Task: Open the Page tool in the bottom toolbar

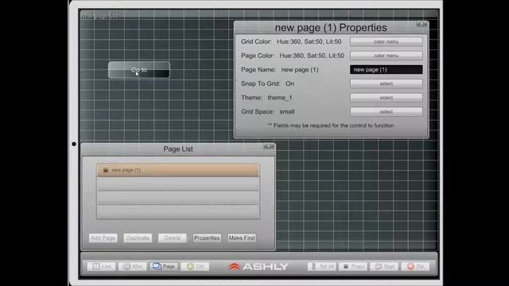Action: [164, 267]
